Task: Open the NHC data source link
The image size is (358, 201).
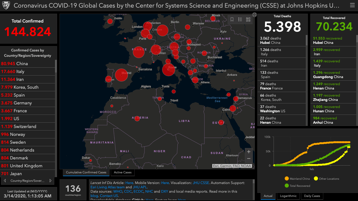Action: (x=149, y=191)
